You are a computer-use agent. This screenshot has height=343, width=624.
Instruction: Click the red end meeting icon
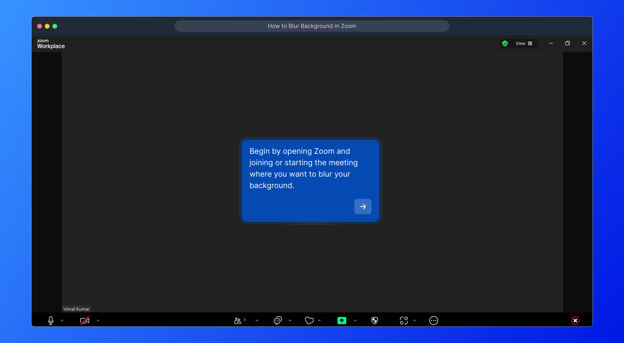[x=575, y=320]
